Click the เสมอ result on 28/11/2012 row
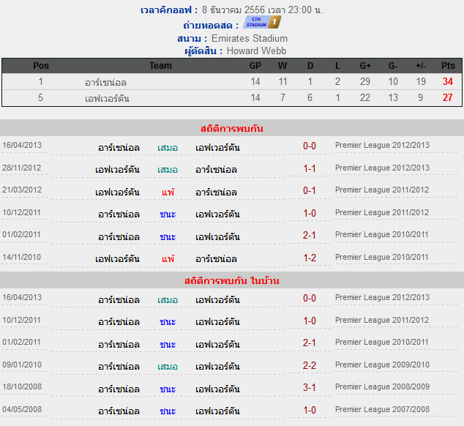 [x=168, y=170]
